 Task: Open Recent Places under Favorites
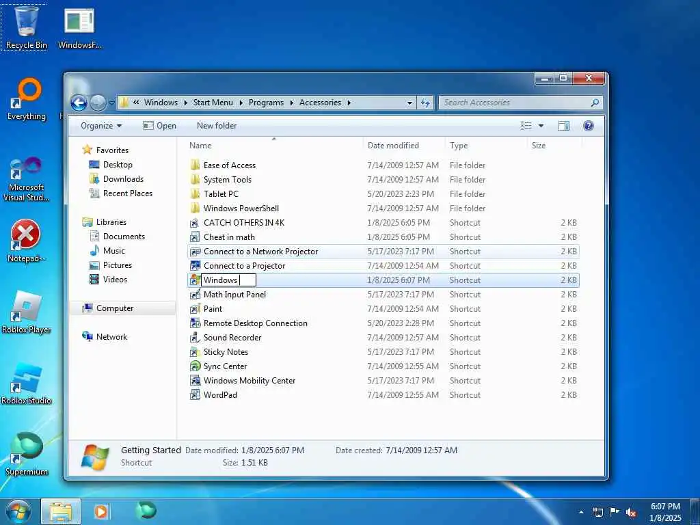coord(128,193)
